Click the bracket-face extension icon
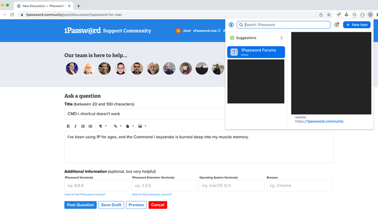 [362, 15]
